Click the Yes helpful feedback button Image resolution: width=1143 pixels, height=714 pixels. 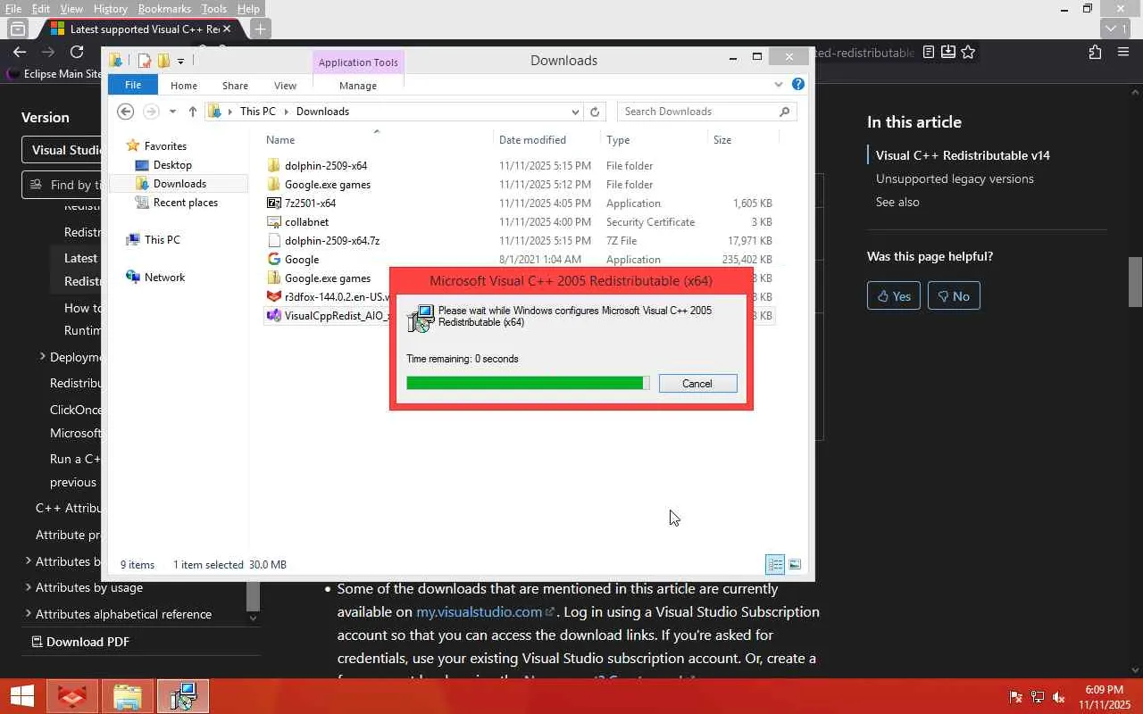coord(894,296)
